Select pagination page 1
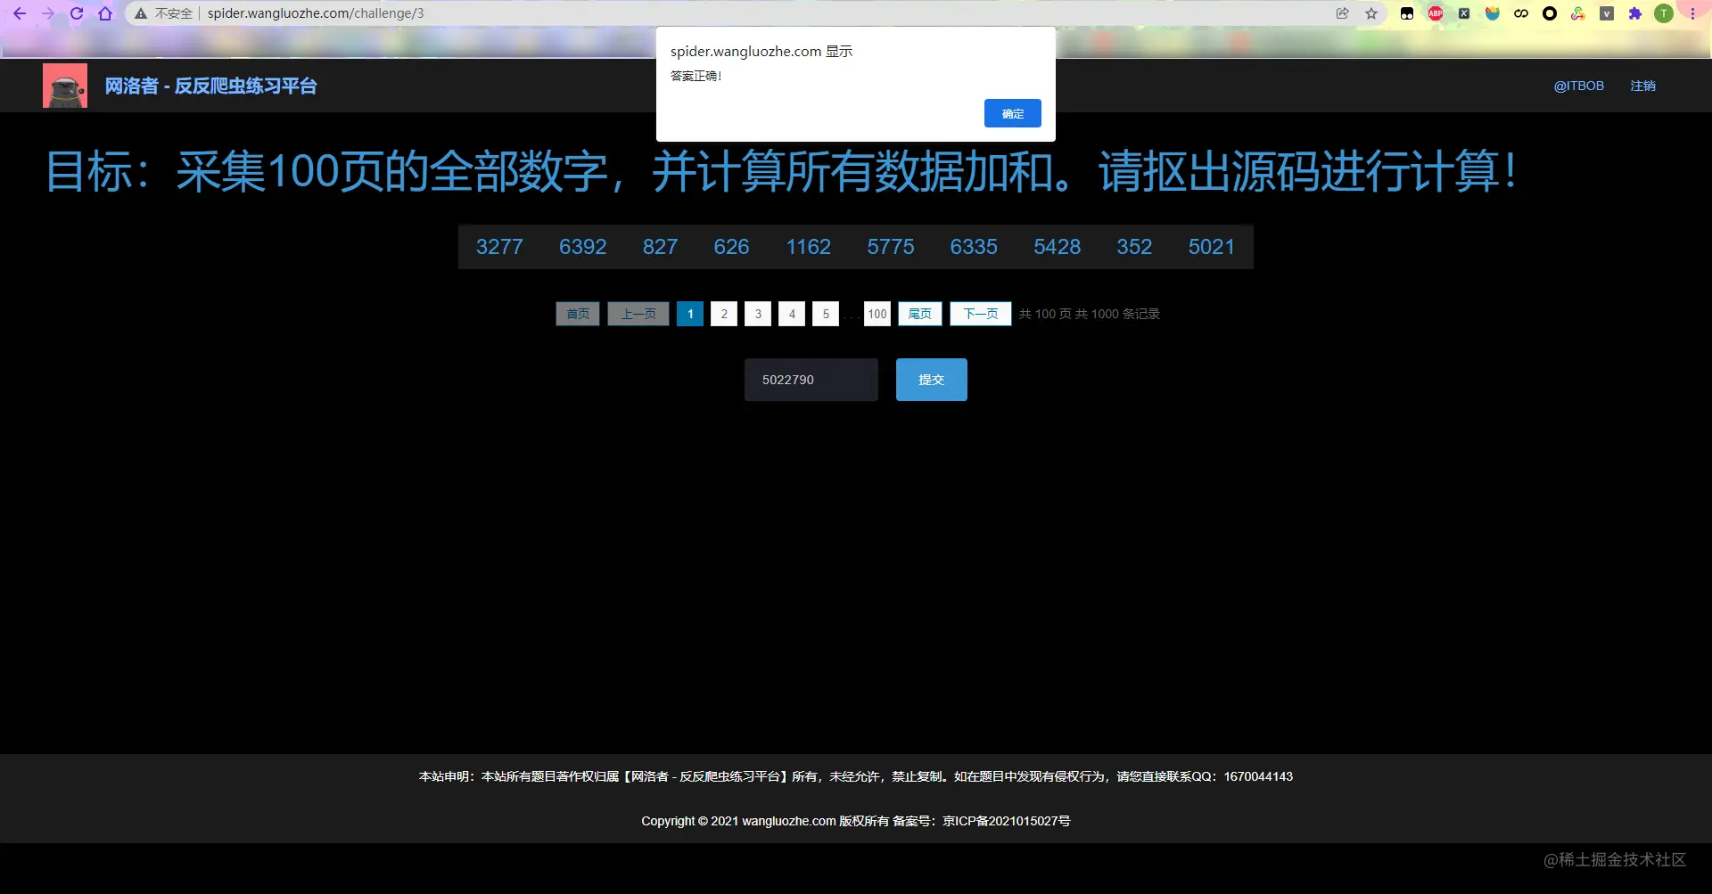 click(690, 314)
